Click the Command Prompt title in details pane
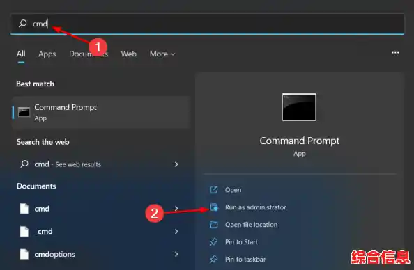 300,141
